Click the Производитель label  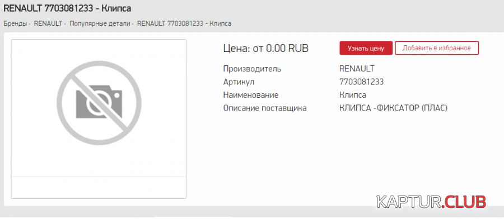click(253, 69)
